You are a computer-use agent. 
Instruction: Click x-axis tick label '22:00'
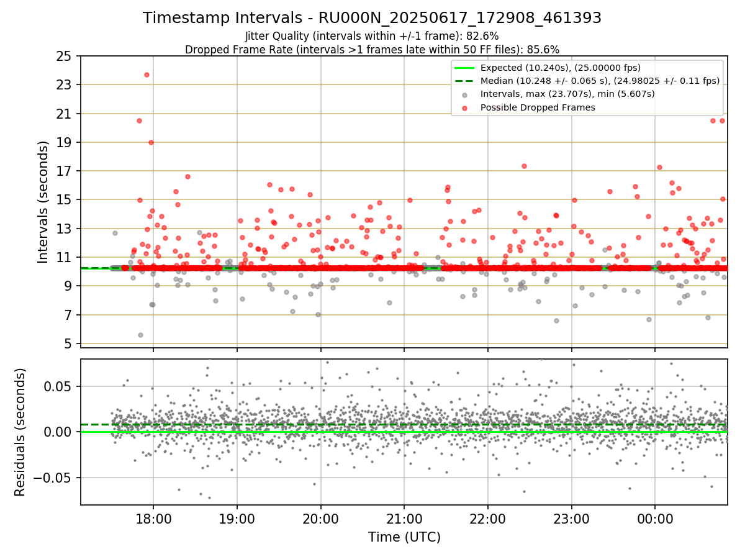click(487, 519)
